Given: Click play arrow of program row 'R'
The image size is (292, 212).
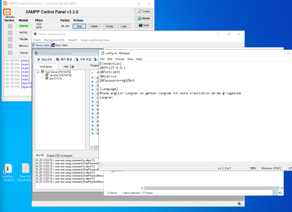Looking at the screenshot, I should pos(93,125).
